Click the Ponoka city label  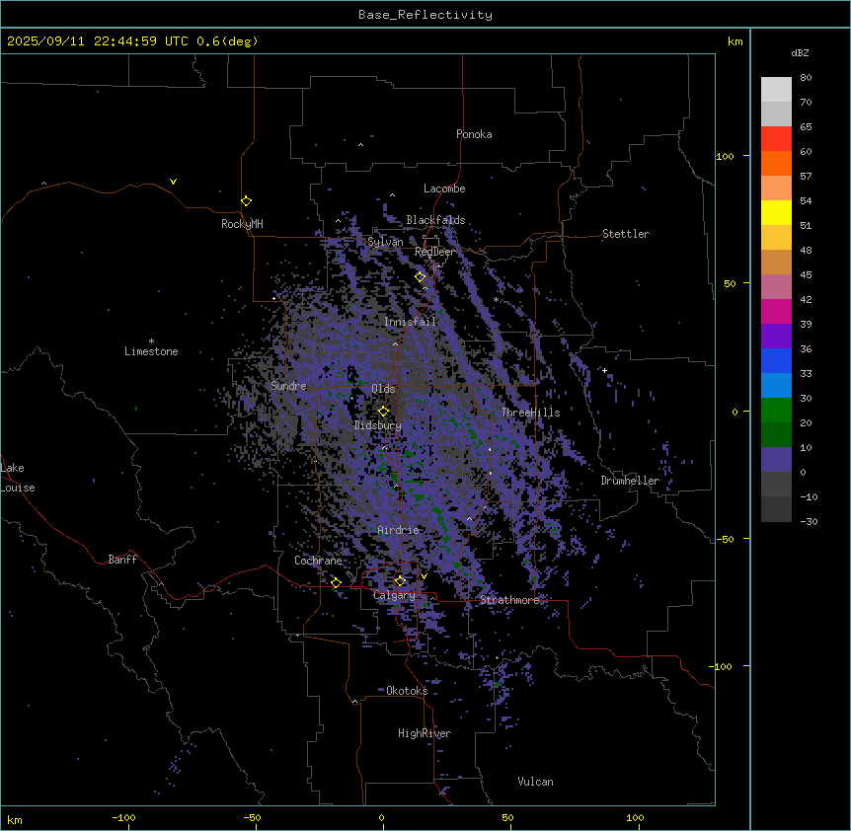click(x=474, y=134)
